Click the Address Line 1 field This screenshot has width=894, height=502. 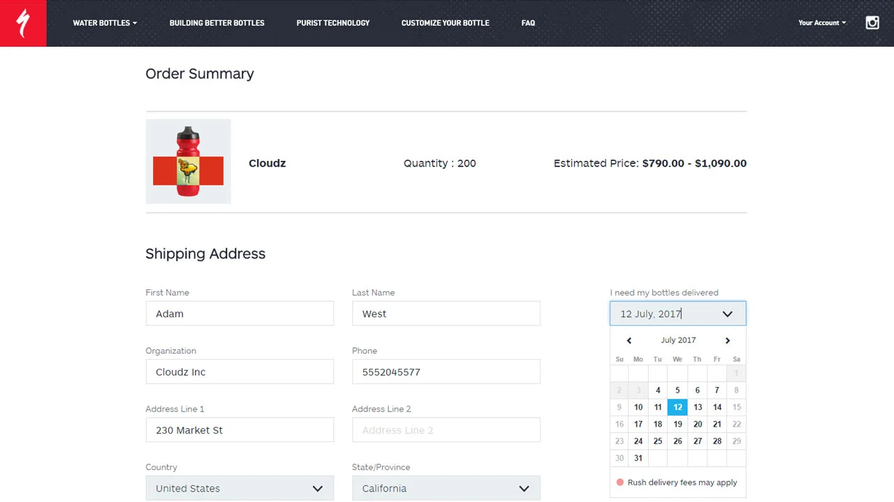click(x=240, y=430)
